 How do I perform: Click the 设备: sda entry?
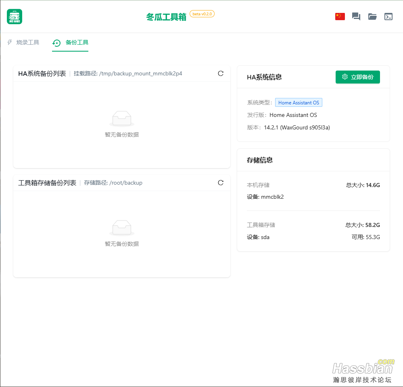pos(258,237)
